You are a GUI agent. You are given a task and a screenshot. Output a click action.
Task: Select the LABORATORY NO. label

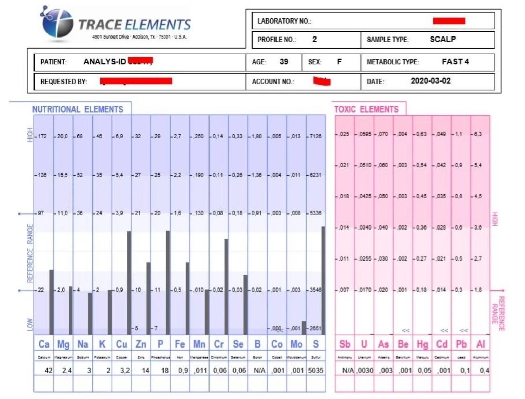pyautogui.click(x=284, y=21)
